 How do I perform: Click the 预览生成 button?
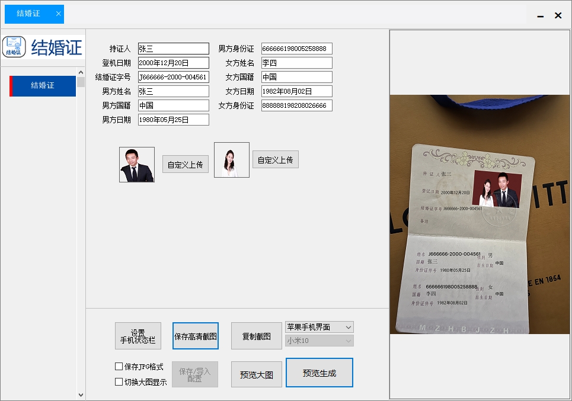pos(319,373)
